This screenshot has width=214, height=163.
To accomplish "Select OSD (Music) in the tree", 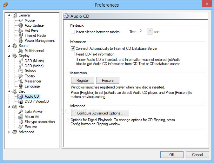I will 34,61.
